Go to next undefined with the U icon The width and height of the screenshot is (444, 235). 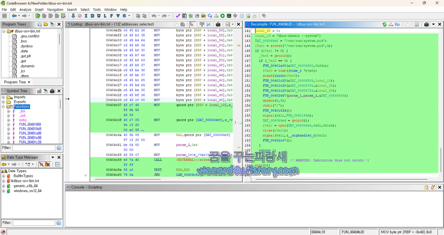coord(99,16)
